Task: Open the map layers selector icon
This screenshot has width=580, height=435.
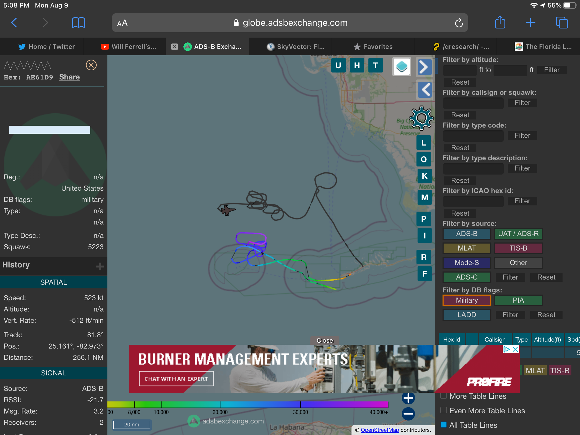Action: (402, 67)
